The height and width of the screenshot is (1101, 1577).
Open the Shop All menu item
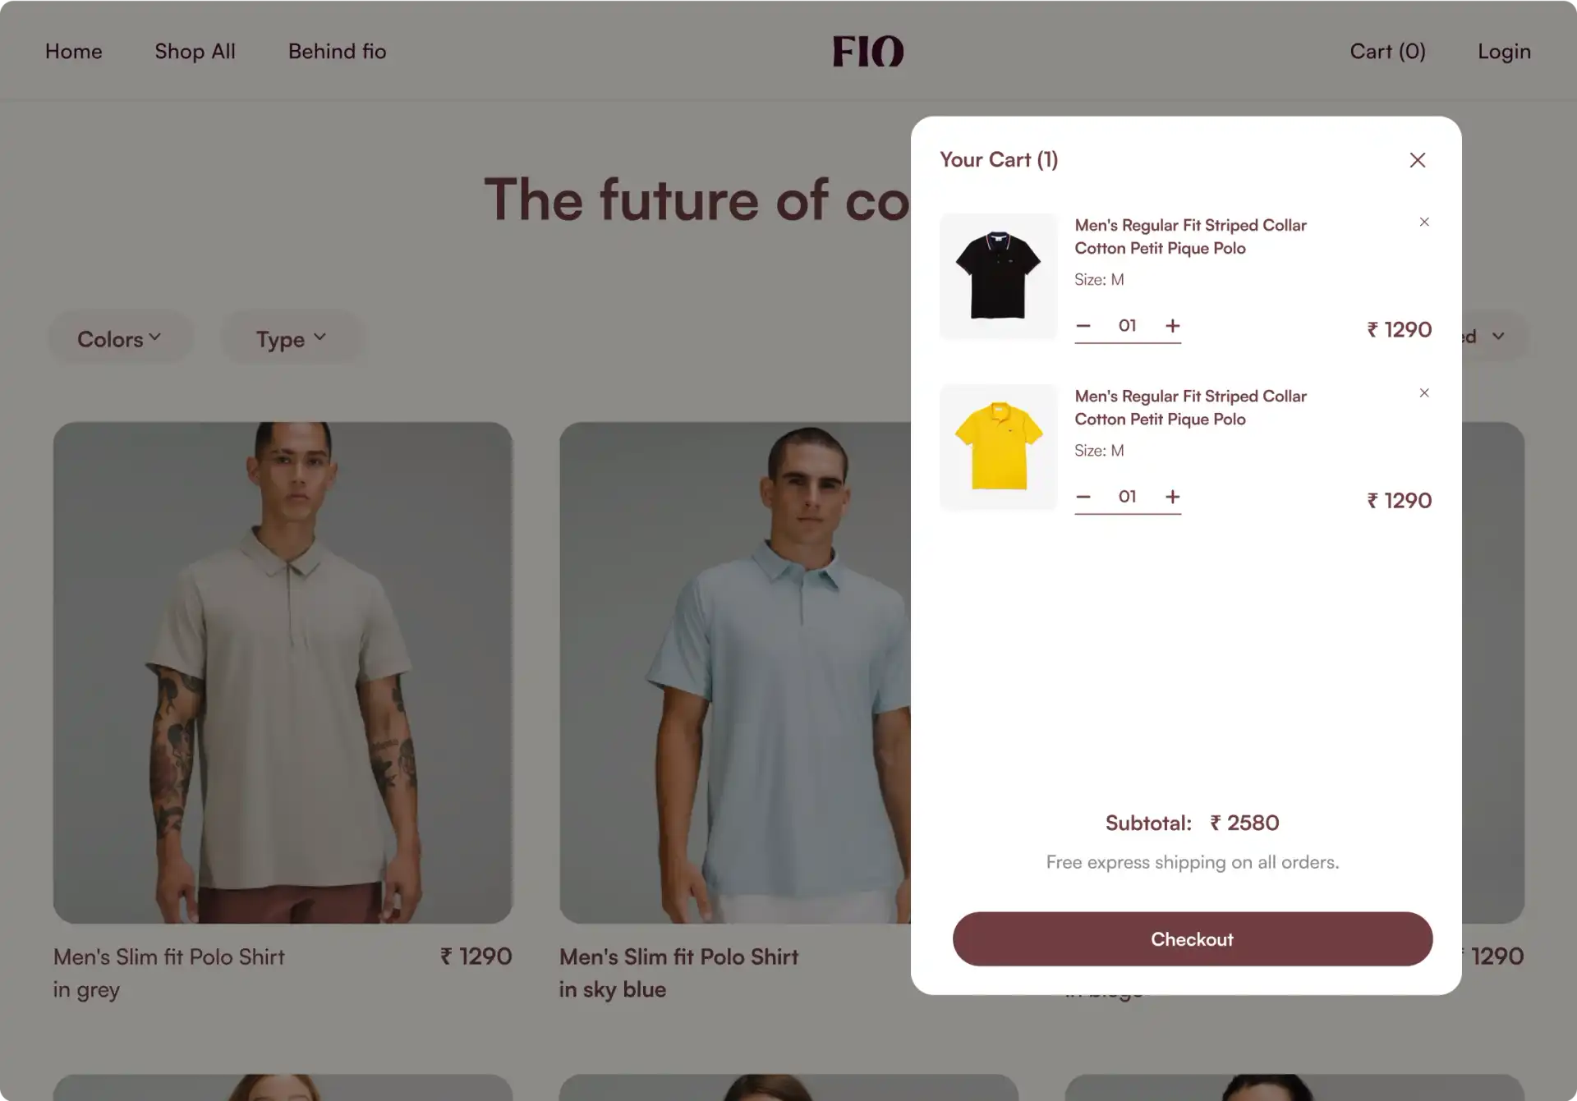click(x=194, y=49)
